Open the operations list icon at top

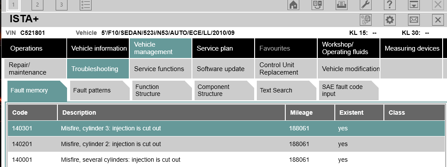click(85, 5)
